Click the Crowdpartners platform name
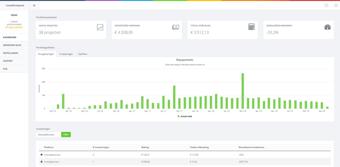Image resolution: width=340 pixels, height=167 pixels. click(52, 162)
